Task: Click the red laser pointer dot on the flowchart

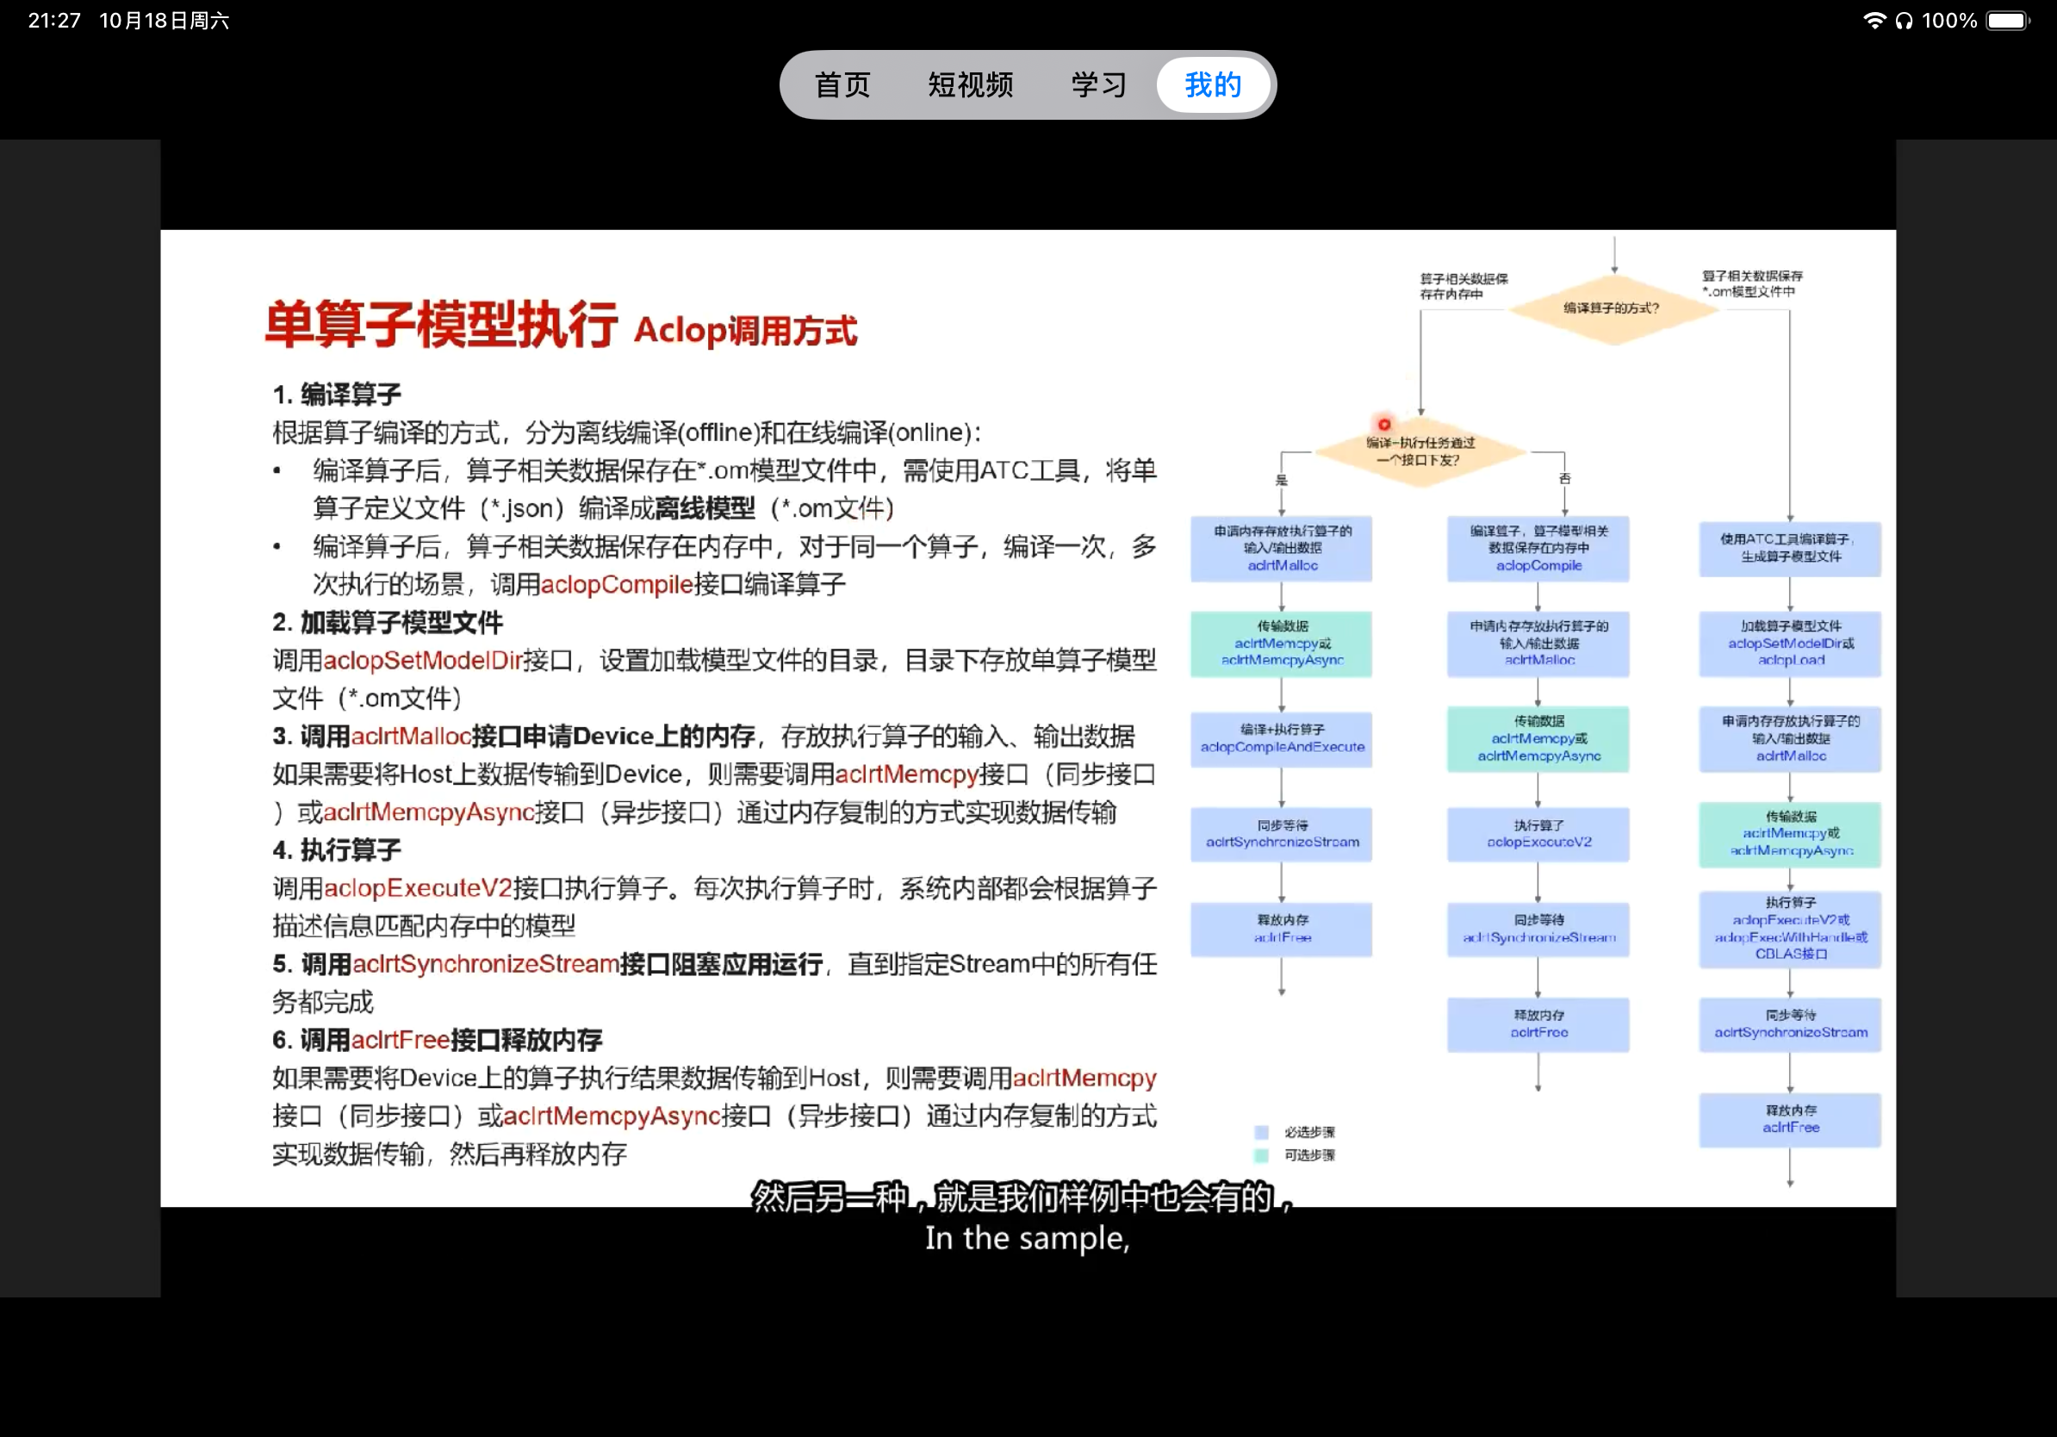Action: (1384, 423)
